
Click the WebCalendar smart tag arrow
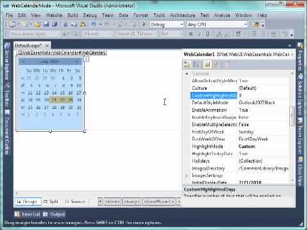click(x=86, y=59)
